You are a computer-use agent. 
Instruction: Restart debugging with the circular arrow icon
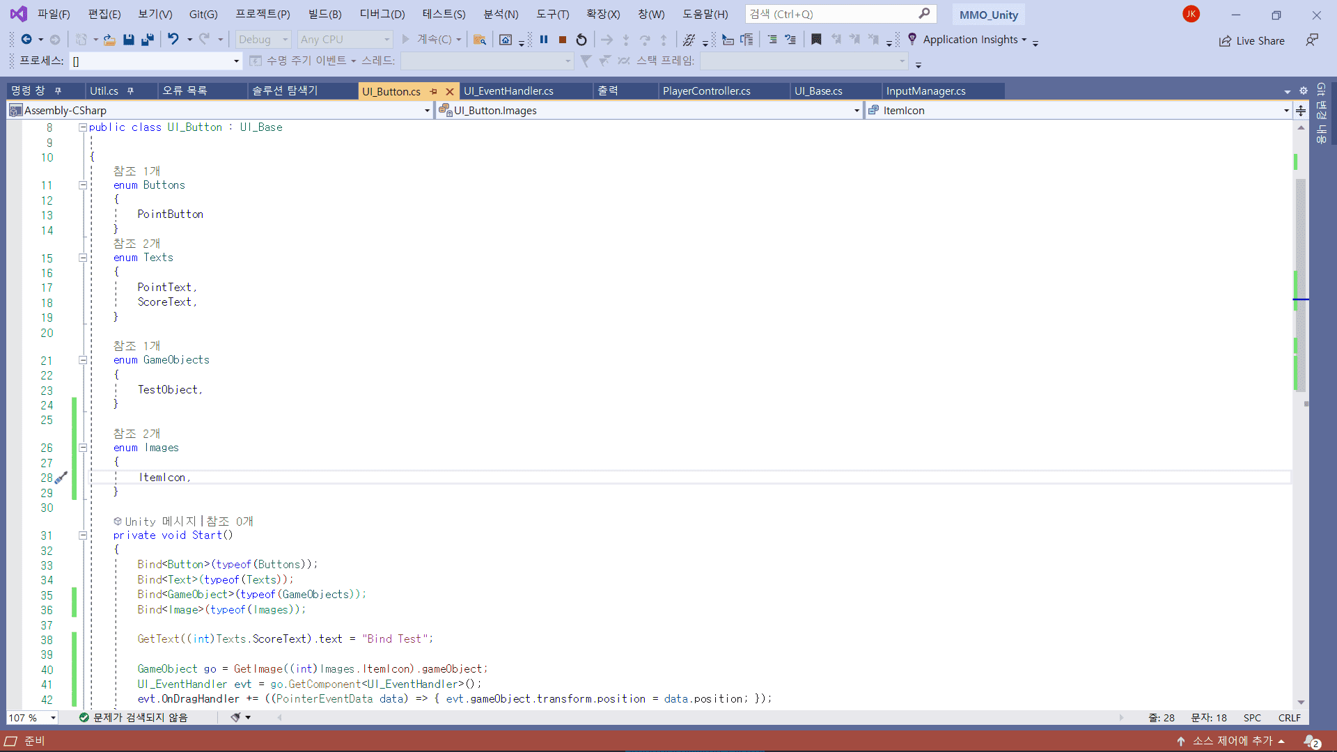(581, 40)
